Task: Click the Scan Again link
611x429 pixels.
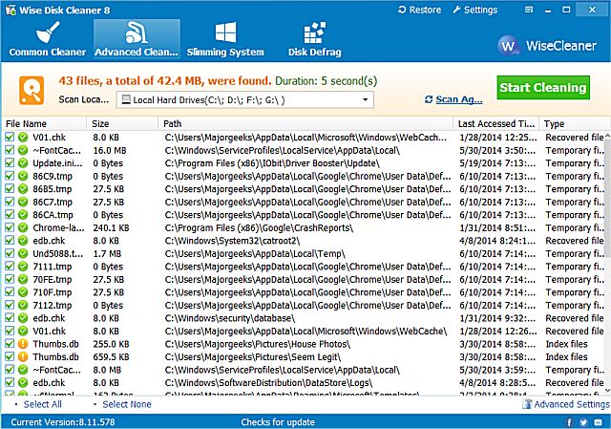Action: pyautogui.click(x=454, y=99)
